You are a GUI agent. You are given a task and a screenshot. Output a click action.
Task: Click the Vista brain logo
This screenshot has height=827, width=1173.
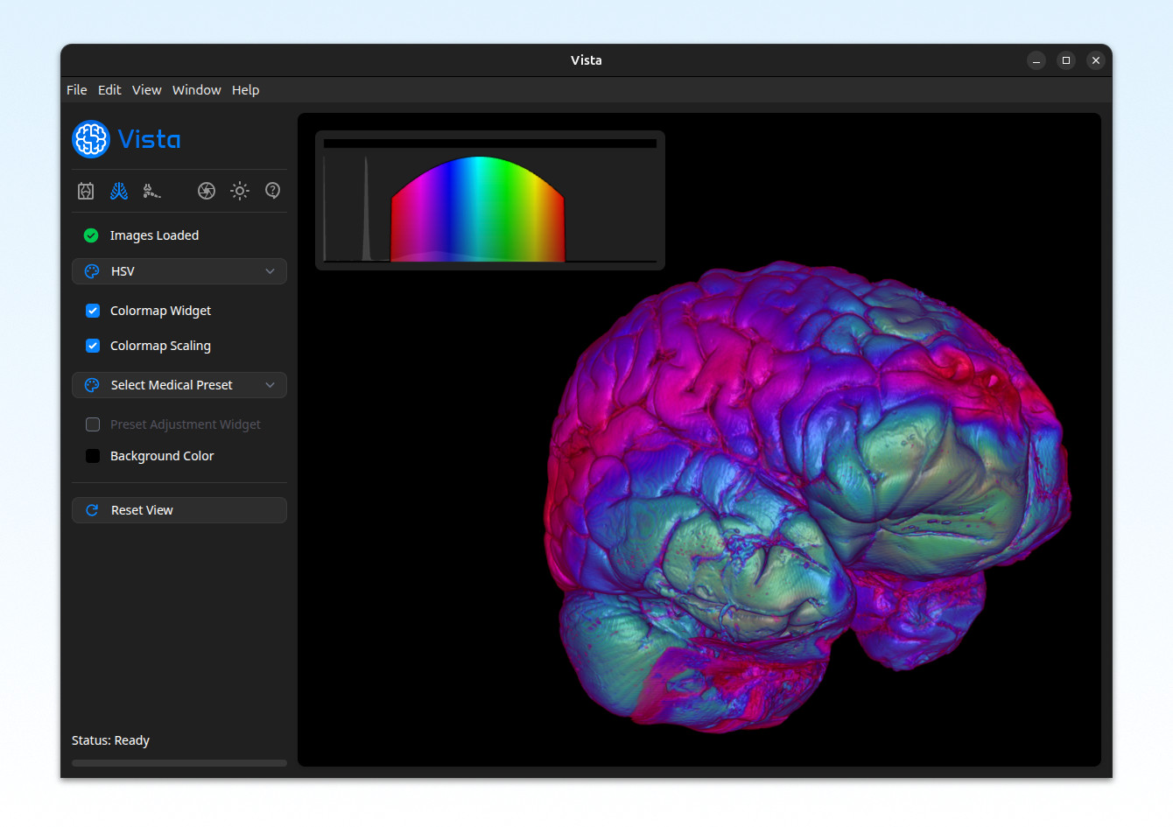[x=91, y=139]
